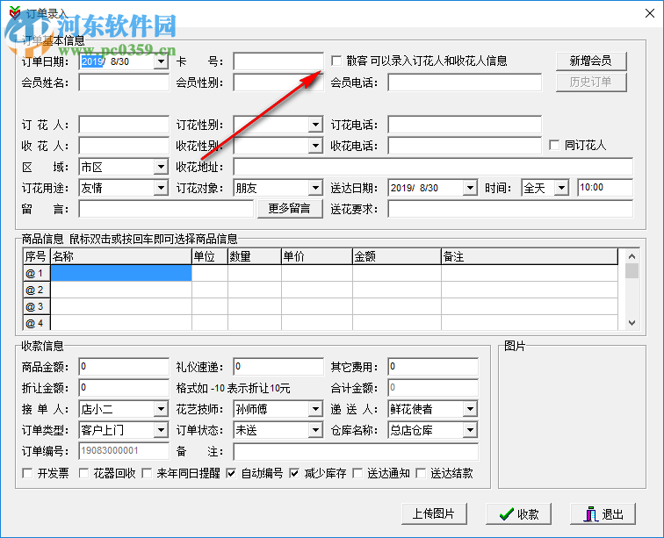Click the 备注 remarks field in 收款信息
Viewport: 664px width, 538px height.
[356, 451]
